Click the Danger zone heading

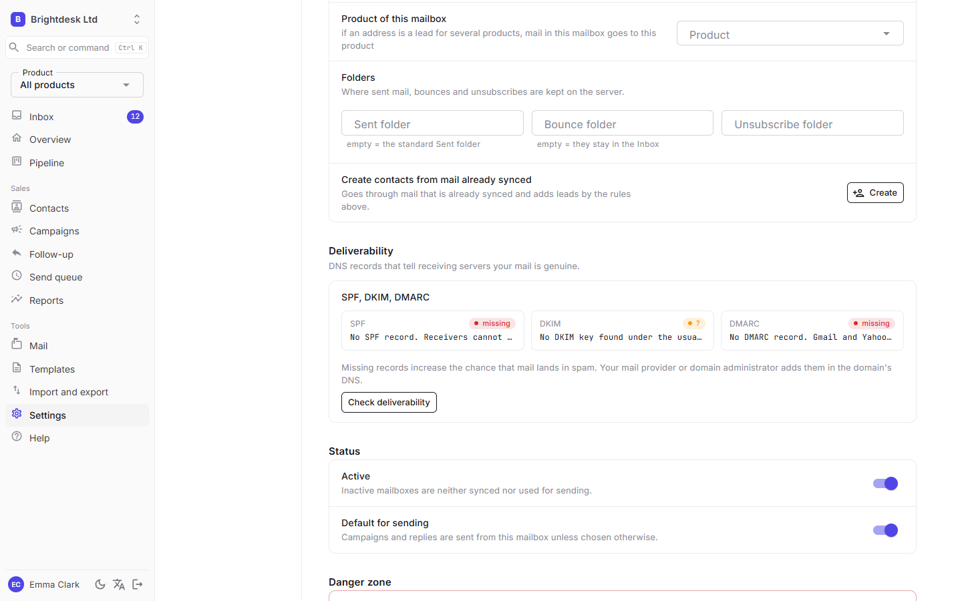pos(360,582)
